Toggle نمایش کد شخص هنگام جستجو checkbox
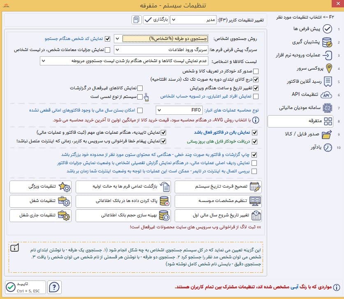Image resolution: width=344 pixels, height=299 pixels. click(x=108, y=39)
